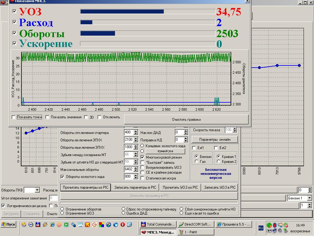Enable Статическая искра checkbox
The height and width of the screenshot is (236, 314).
(142, 178)
